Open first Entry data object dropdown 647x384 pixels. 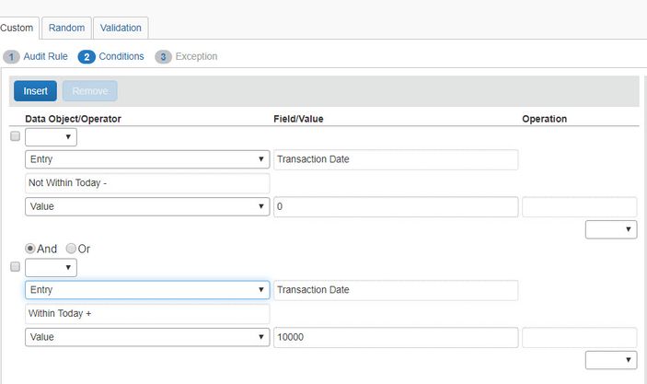[147, 159]
